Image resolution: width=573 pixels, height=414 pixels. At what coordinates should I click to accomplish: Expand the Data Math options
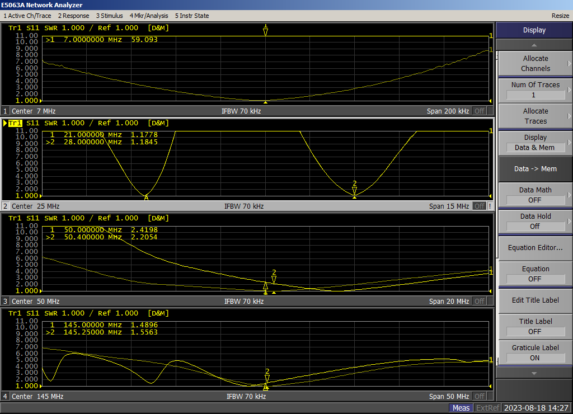pyautogui.click(x=534, y=195)
